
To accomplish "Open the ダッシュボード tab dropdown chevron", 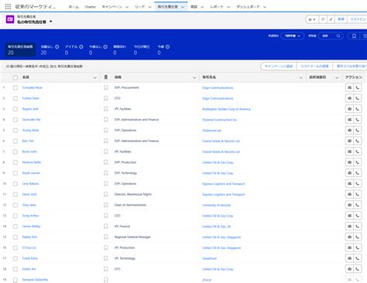I will (265, 7).
